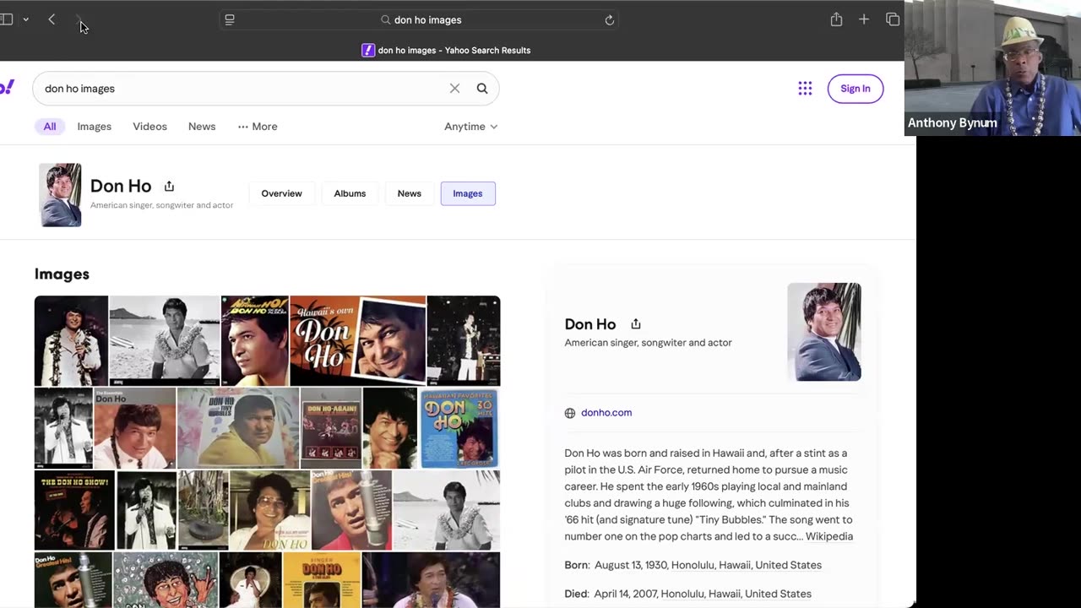Image resolution: width=1081 pixels, height=608 pixels.
Task: Click the magnifying glass search icon
Action: pyautogui.click(x=482, y=89)
